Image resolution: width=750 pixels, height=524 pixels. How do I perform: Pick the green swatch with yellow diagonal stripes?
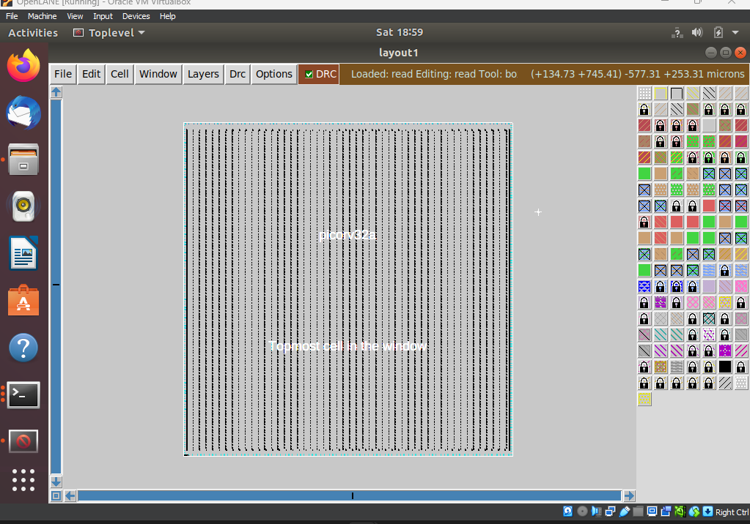click(677, 157)
